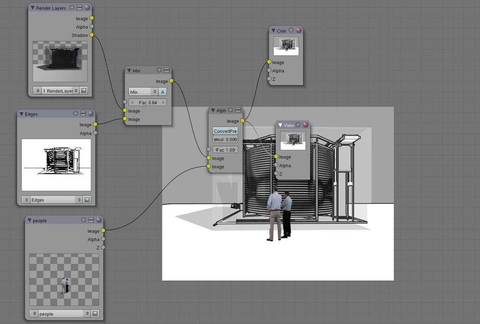Click the plus icon on the Mix node header
Viewport: 480px width, 324px height.
click(159, 70)
